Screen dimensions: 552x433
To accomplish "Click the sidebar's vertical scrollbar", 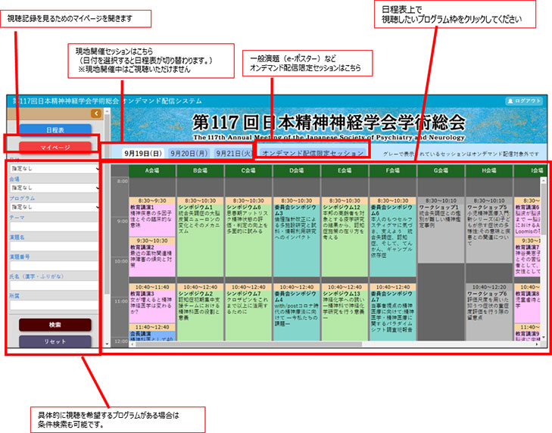I will tap(108, 204).
